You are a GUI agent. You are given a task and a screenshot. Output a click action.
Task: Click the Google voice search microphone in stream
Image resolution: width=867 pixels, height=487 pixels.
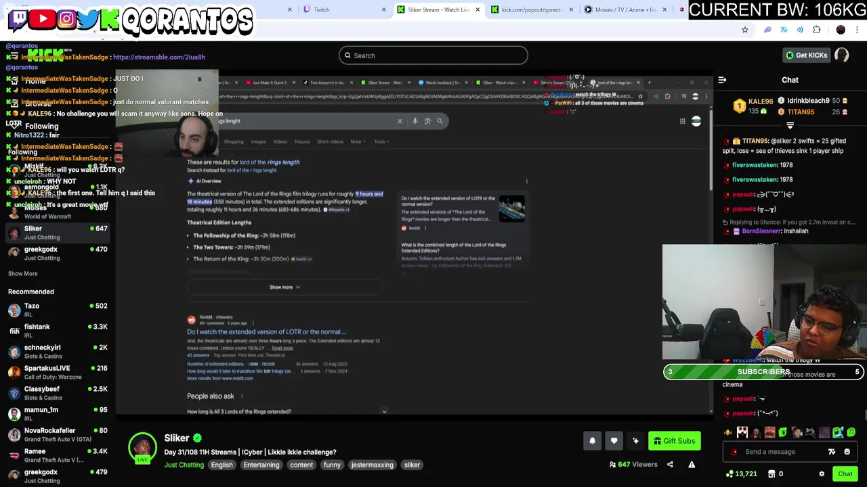[x=415, y=121]
